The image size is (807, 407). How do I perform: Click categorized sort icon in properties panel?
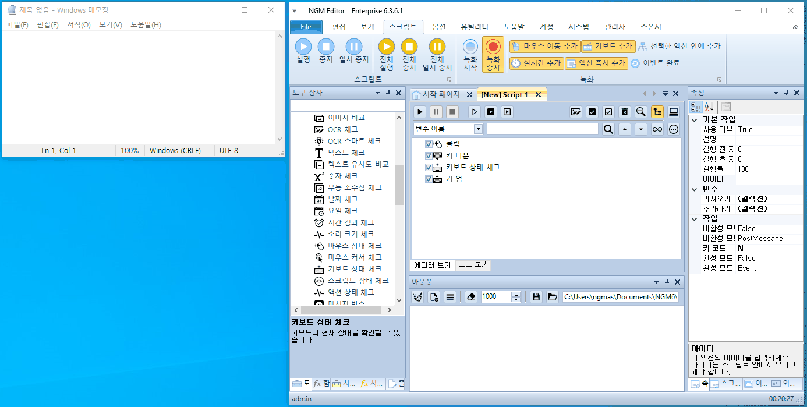[x=696, y=107]
